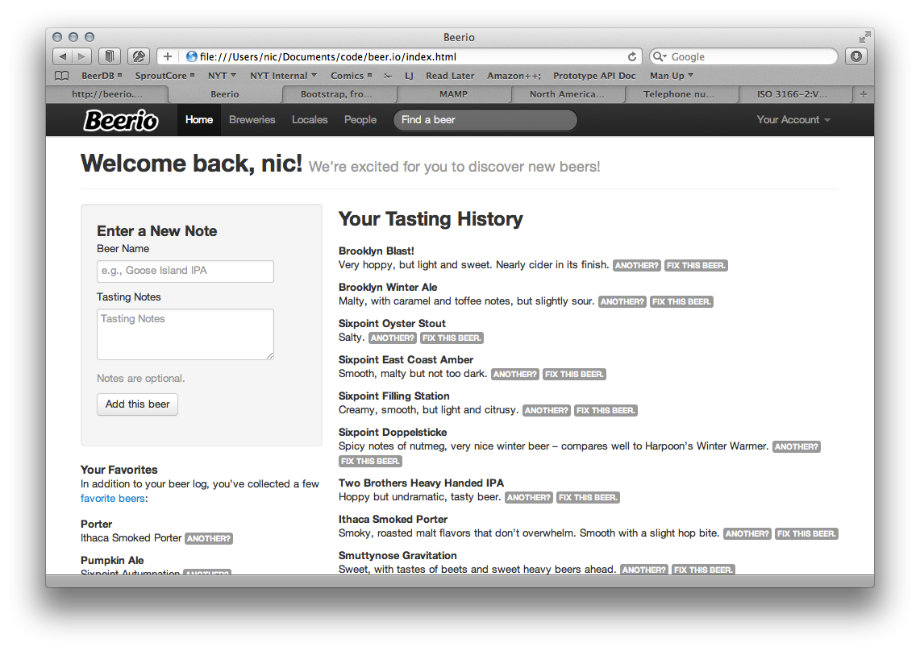This screenshot has width=920, height=651.
Task: Click the globe site icon in address bar
Action: [x=191, y=56]
